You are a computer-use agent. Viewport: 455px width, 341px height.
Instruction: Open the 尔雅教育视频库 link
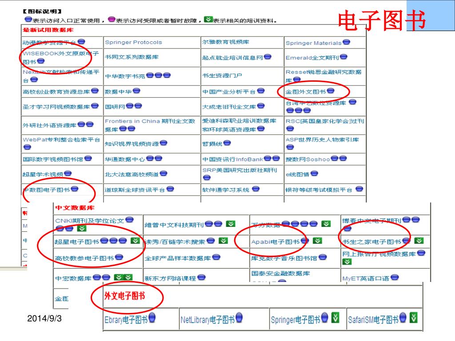[x=225, y=42]
